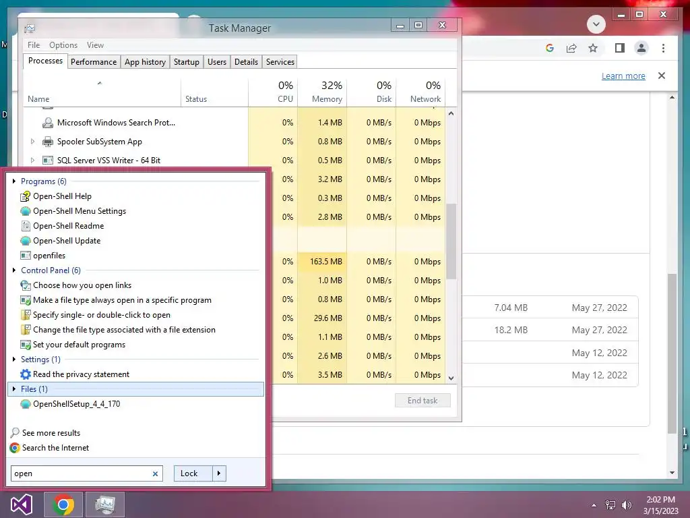The image size is (690, 518).
Task: Click the Visual Studio icon on taskbar
Action: (x=21, y=505)
